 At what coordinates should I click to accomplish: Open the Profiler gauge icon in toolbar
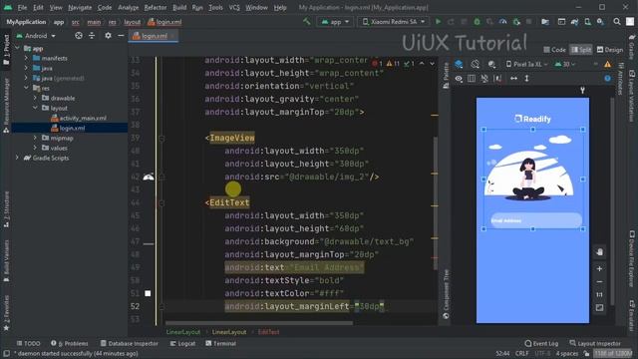(x=502, y=22)
